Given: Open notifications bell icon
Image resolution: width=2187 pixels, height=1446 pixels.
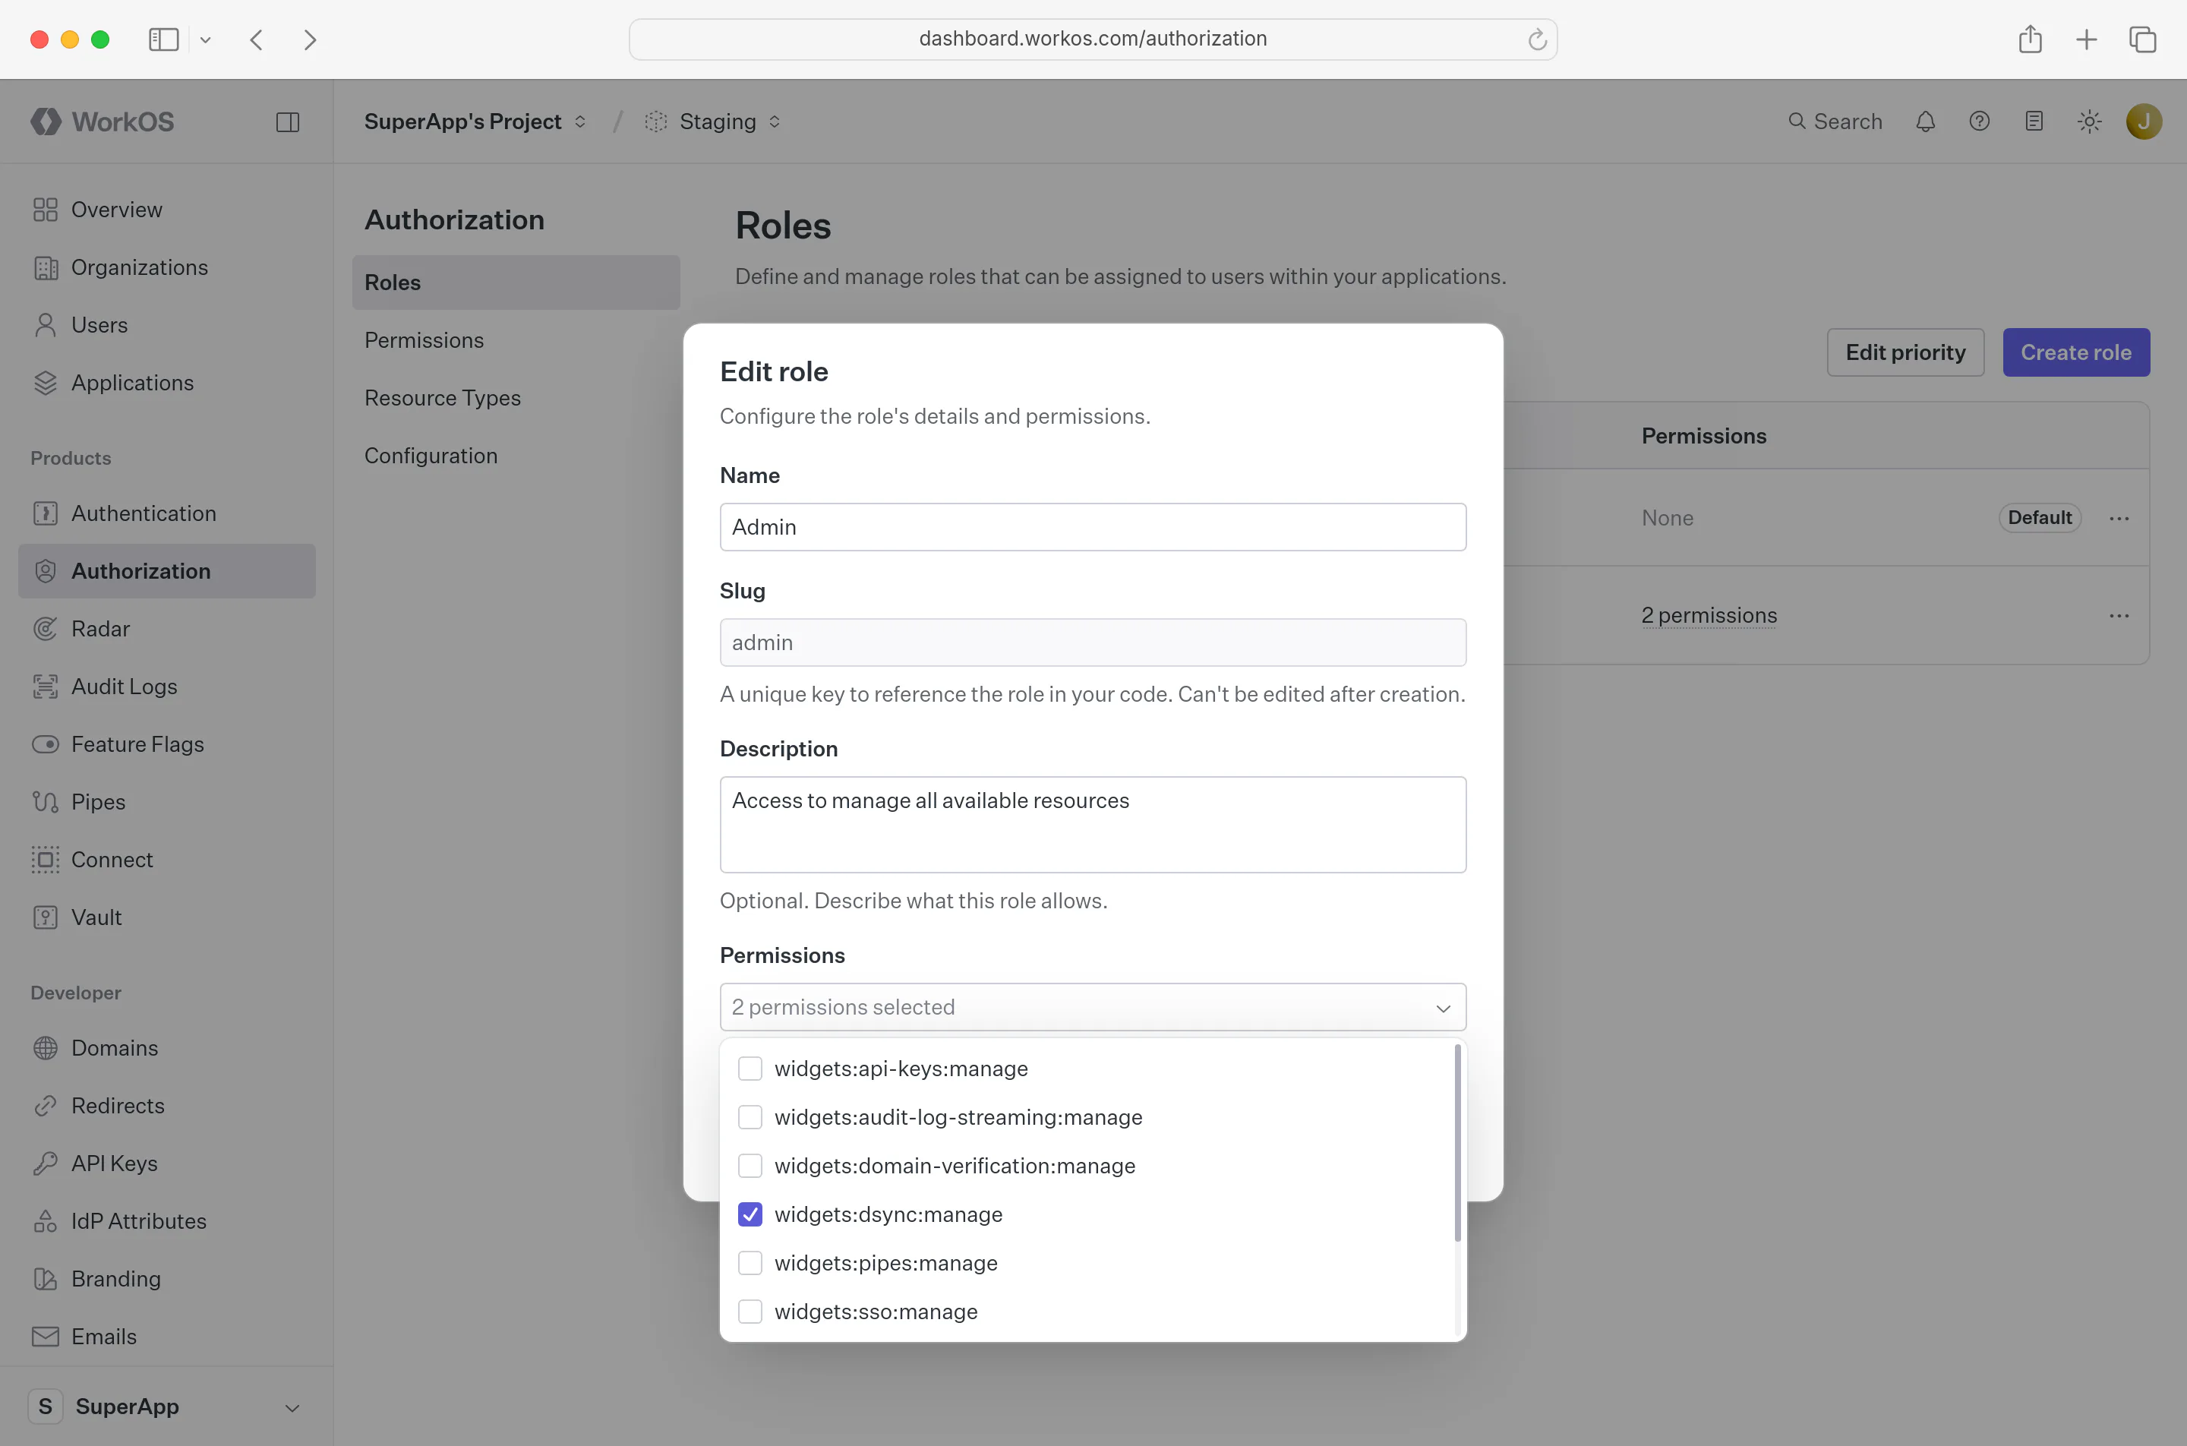Looking at the screenshot, I should pyautogui.click(x=1925, y=122).
